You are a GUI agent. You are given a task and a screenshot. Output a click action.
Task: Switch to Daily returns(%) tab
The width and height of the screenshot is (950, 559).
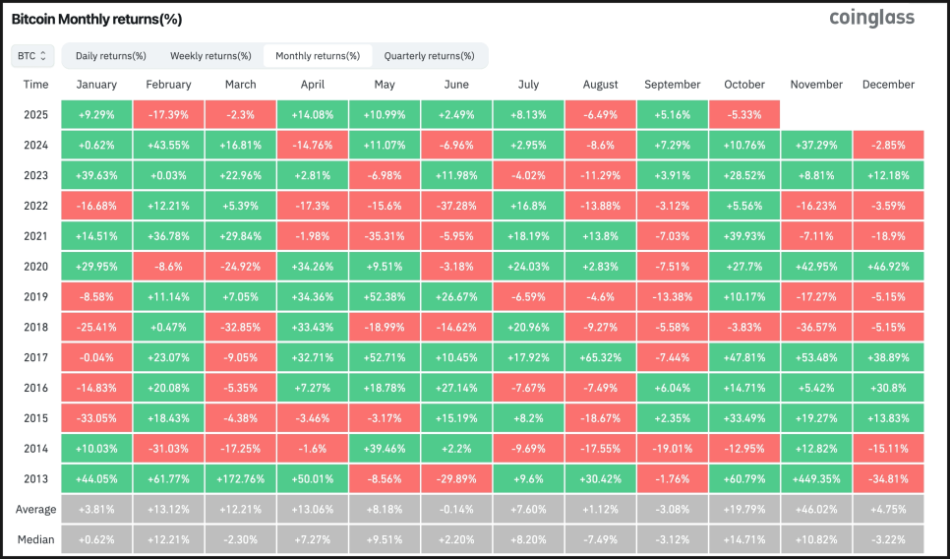[x=110, y=56]
